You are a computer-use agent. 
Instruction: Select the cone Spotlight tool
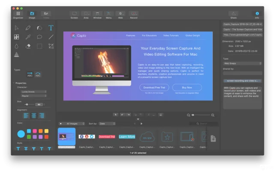(x=16, y=55)
